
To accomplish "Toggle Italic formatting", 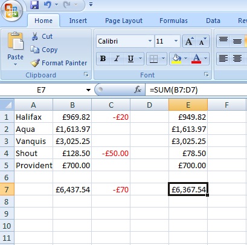I will click(117, 59).
